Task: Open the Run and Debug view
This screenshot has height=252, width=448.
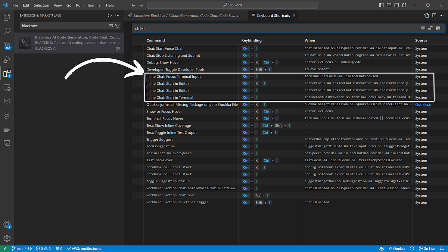Action: coord(7,59)
